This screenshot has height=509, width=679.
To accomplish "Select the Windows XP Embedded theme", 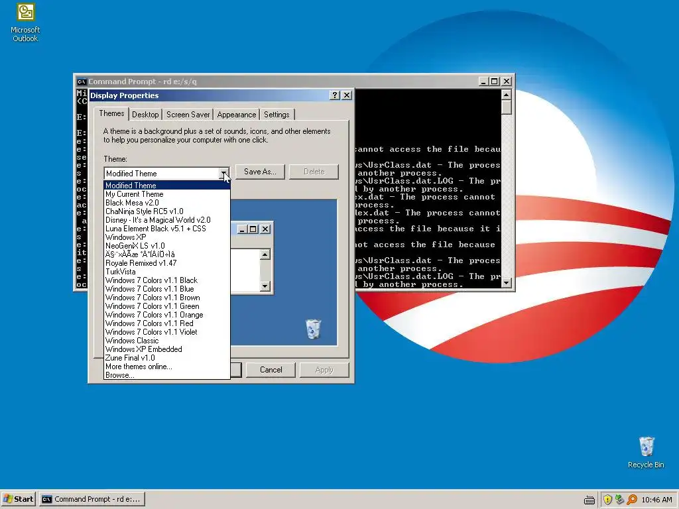I will click(166, 349).
